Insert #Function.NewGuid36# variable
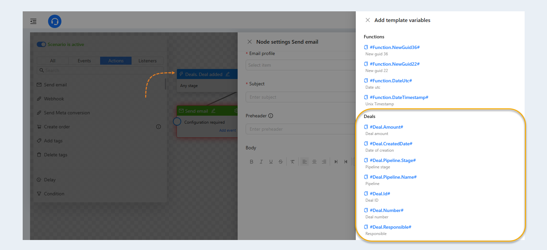This screenshot has width=547, height=250. click(x=395, y=47)
